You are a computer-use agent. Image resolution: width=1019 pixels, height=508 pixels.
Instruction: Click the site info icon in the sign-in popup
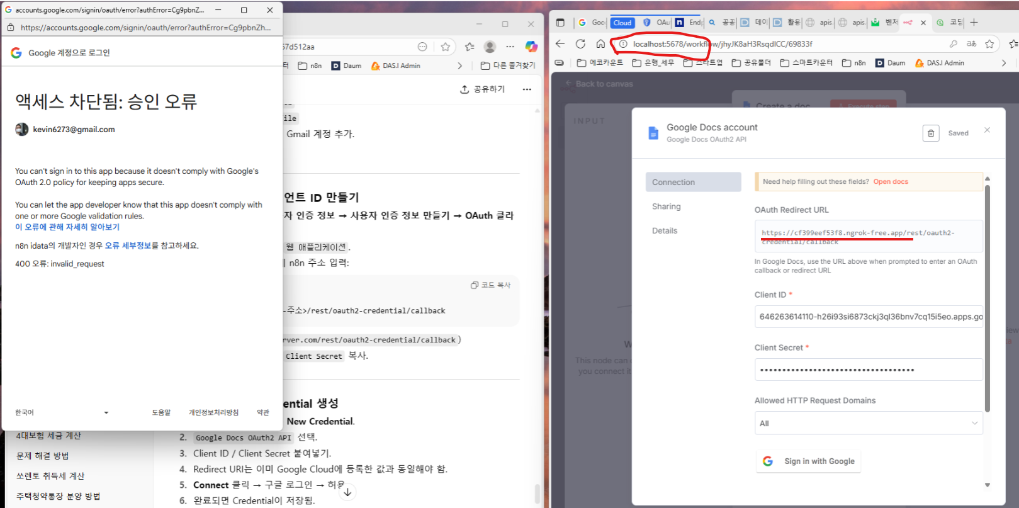coord(11,28)
